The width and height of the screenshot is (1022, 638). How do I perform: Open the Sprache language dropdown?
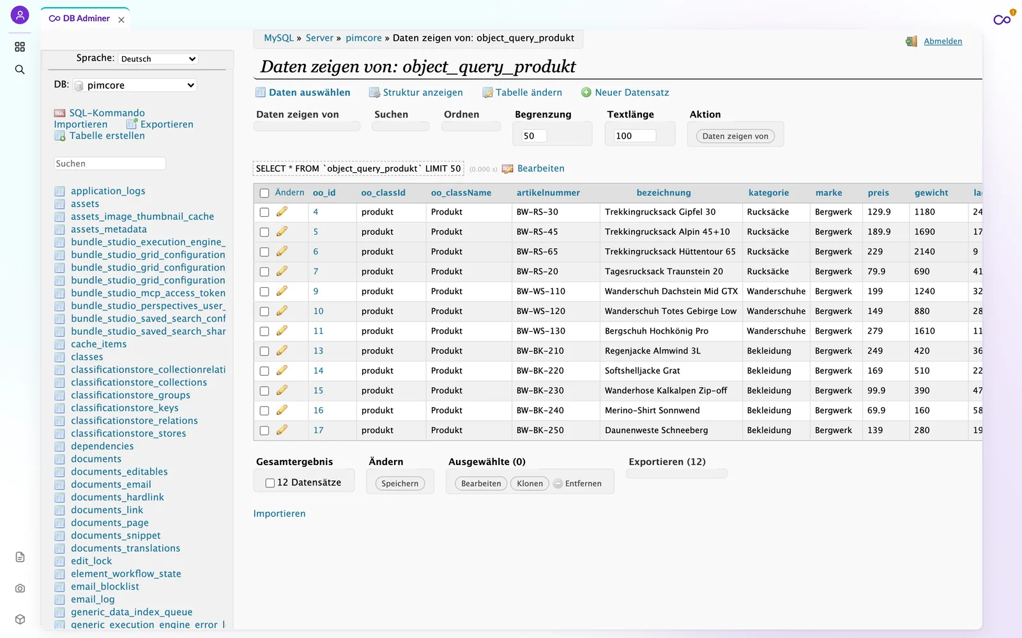158,59
